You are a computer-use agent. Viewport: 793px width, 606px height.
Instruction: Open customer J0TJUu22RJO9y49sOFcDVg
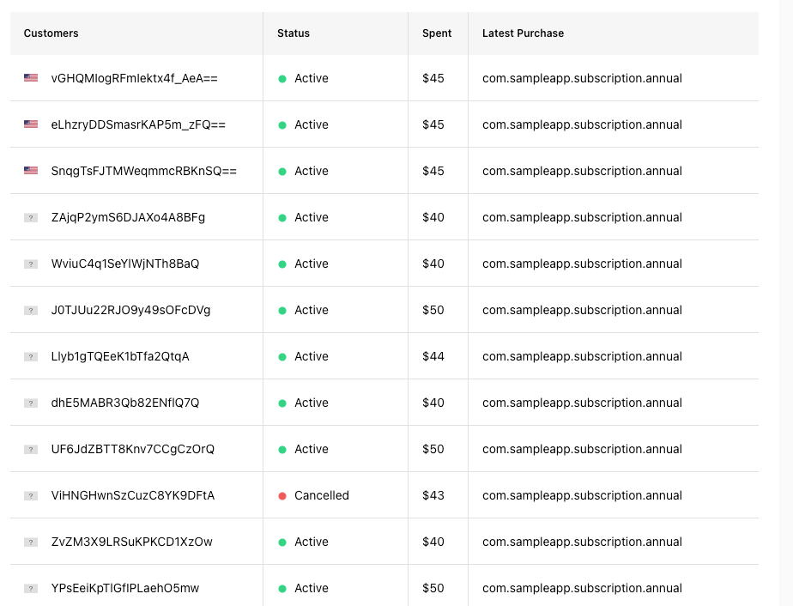(130, 310)
